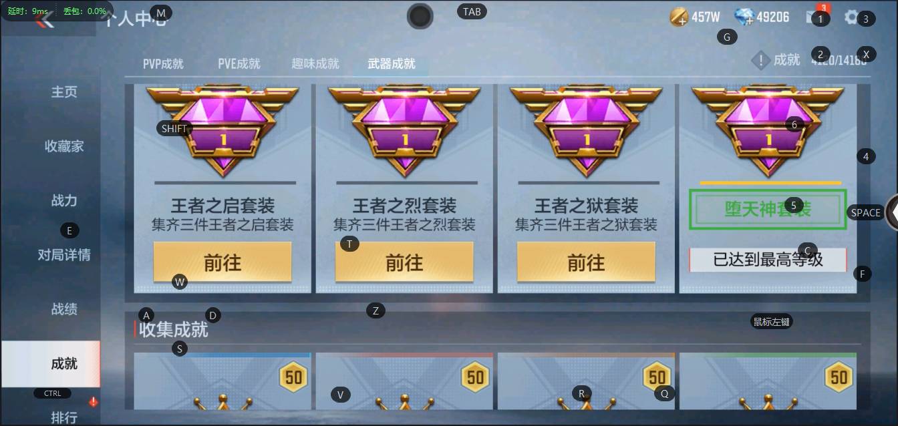The height and width of the screenshot is (426, 898).
Task: Click the 堕天神套装 highlighted label
Action: click(x=768, y=210)
